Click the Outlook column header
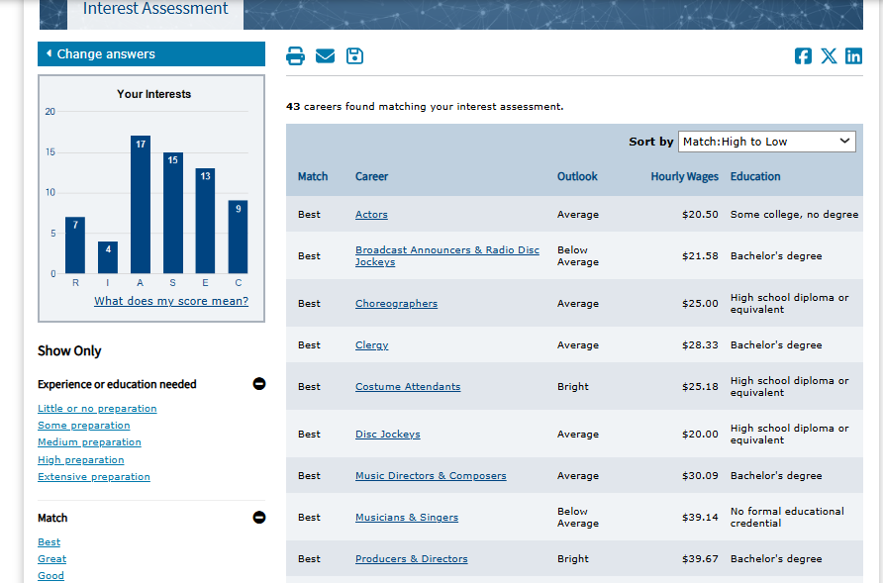 [577, 177]
